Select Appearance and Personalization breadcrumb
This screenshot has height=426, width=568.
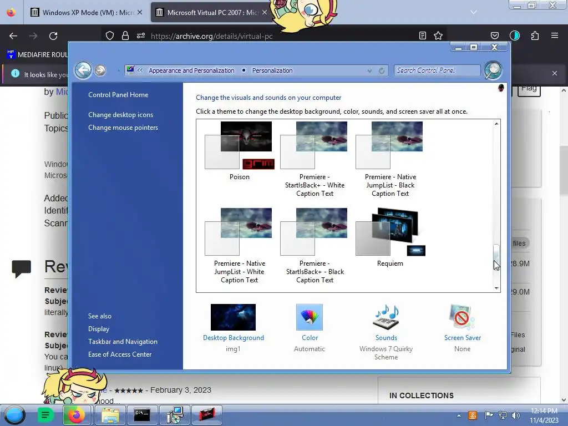tap(191, 70)
